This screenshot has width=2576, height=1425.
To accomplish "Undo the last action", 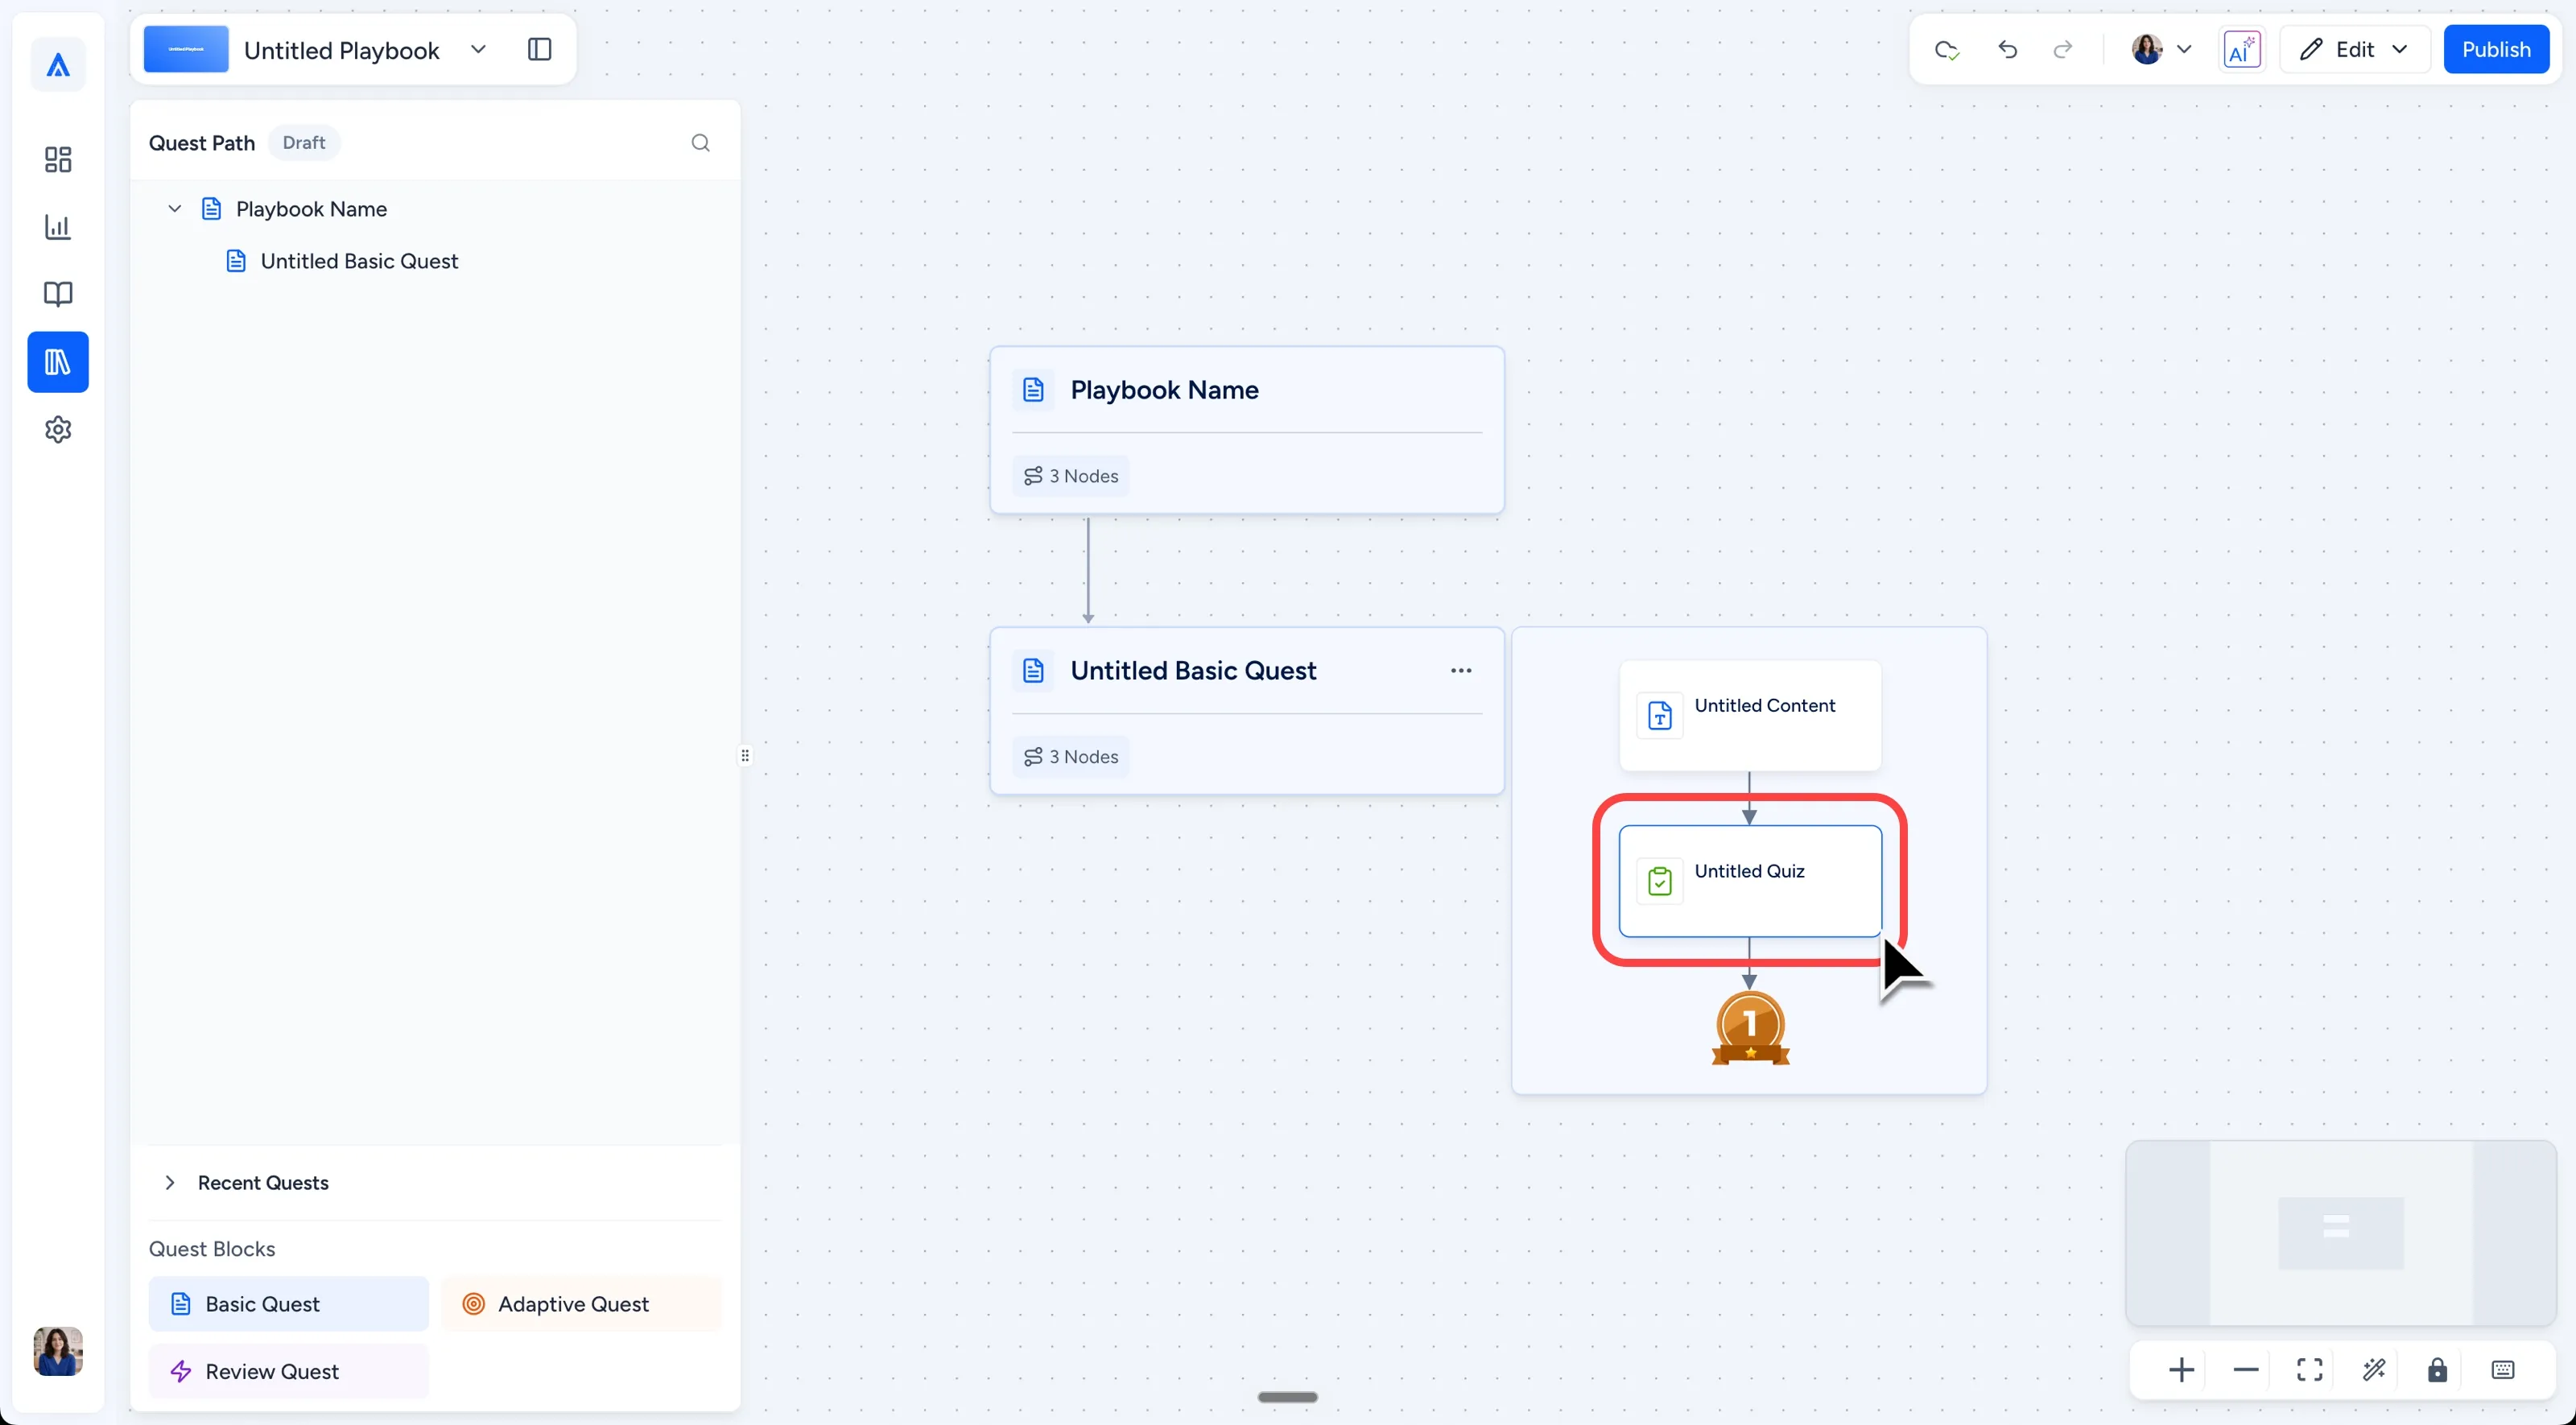I will pos(2007,49).
